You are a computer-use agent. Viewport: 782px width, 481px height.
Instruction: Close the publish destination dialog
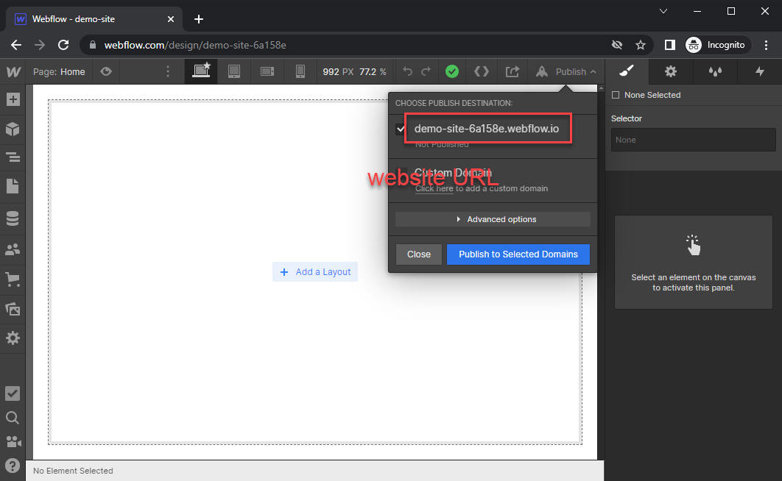419,254
